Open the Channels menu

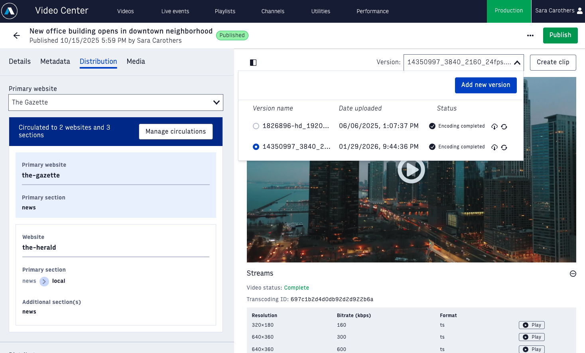point(273,11)
